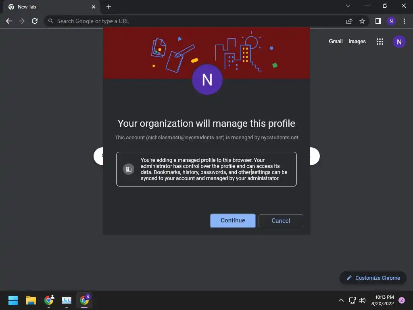Restore down the Chrome window
The height and width of the screenshot is (310, 413).
[385, 6]
